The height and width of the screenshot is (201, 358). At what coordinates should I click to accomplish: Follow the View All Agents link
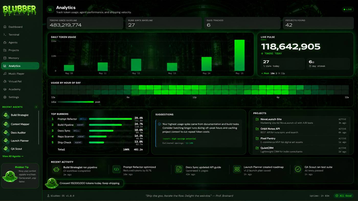point(13,156)
